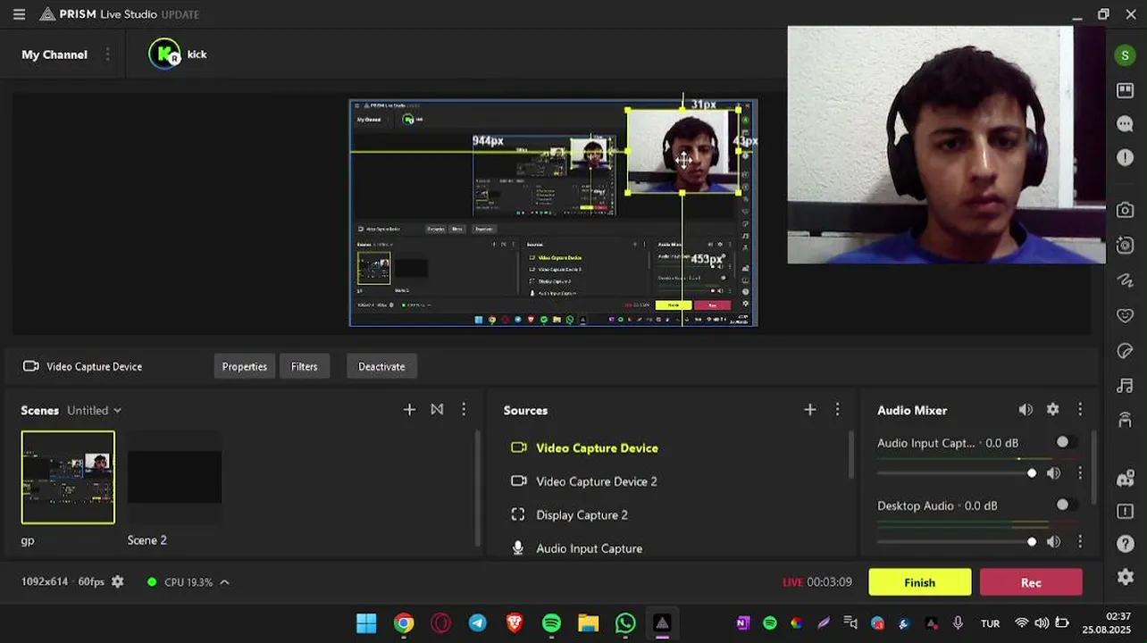The image size is (1147, 643).
Task: Open Desktop Audio options menu
Action: [1080, 542]
